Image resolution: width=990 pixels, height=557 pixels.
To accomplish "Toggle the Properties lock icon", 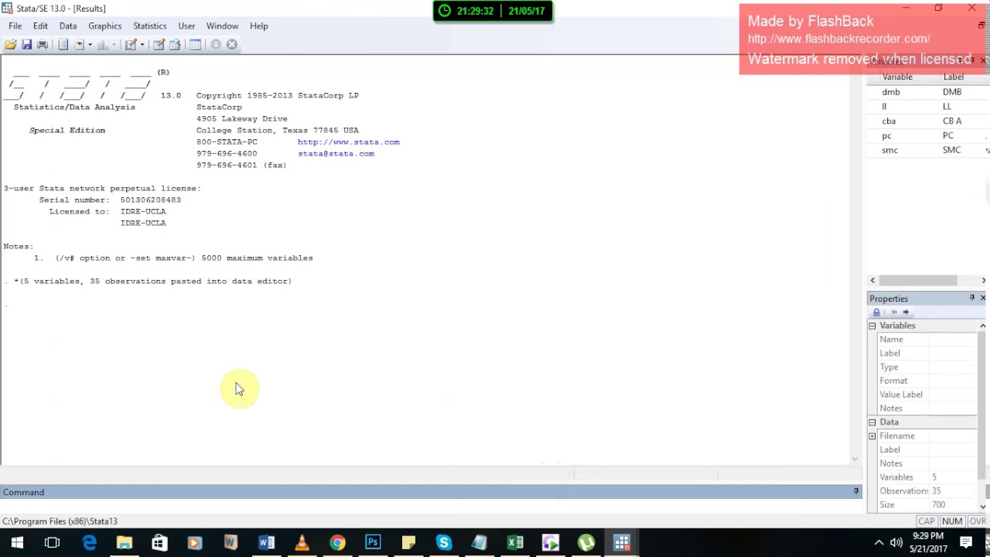I will 876,312.
